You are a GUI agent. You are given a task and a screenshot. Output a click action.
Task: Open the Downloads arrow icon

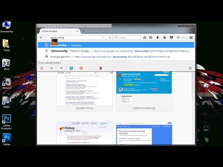tap(157, 37)
